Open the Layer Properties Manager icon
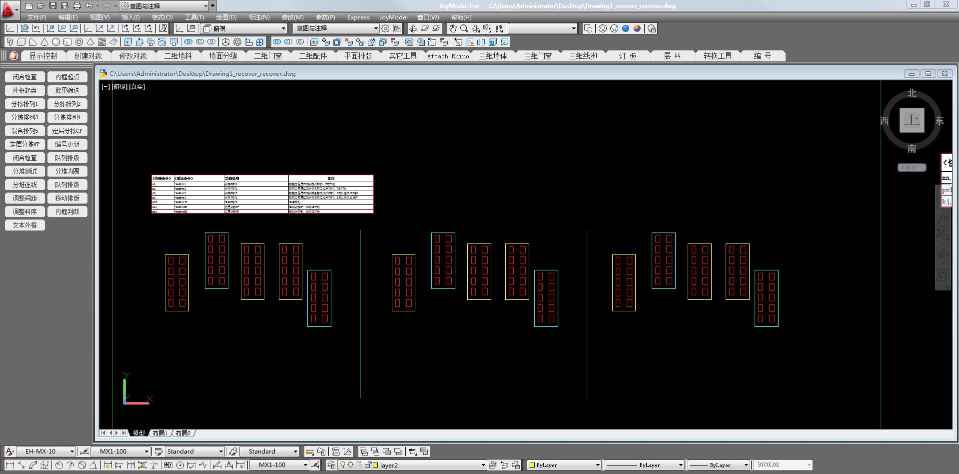 click(x=331, y=465)
